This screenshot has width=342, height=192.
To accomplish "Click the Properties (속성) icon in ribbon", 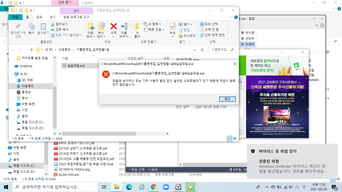I will click(173, 26).
